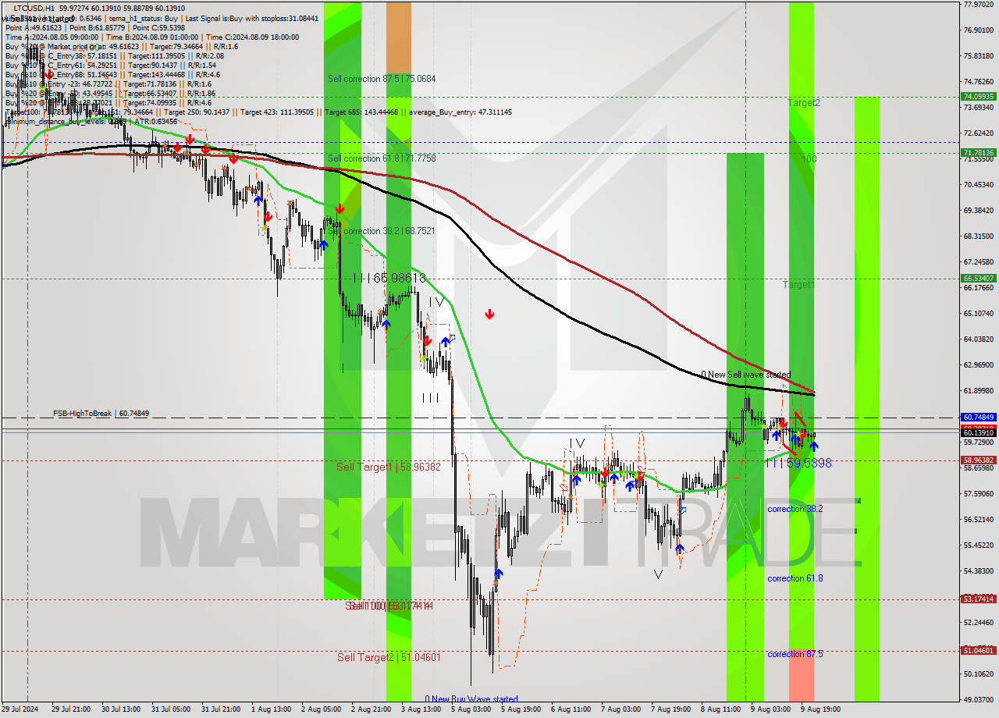Click the '2 Aug 21:00' time axis label
The height and width of the screenshot is (718, 999).
(x=371, y=709)
